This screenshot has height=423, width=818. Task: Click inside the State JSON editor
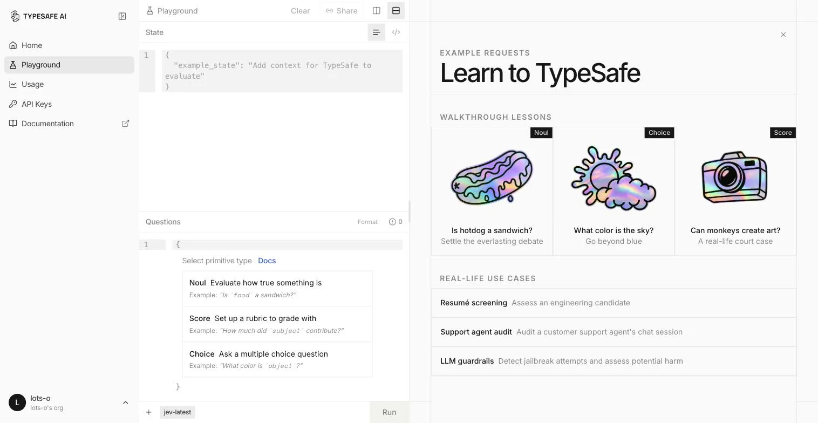pyautogui.click(x=282, y=71)
